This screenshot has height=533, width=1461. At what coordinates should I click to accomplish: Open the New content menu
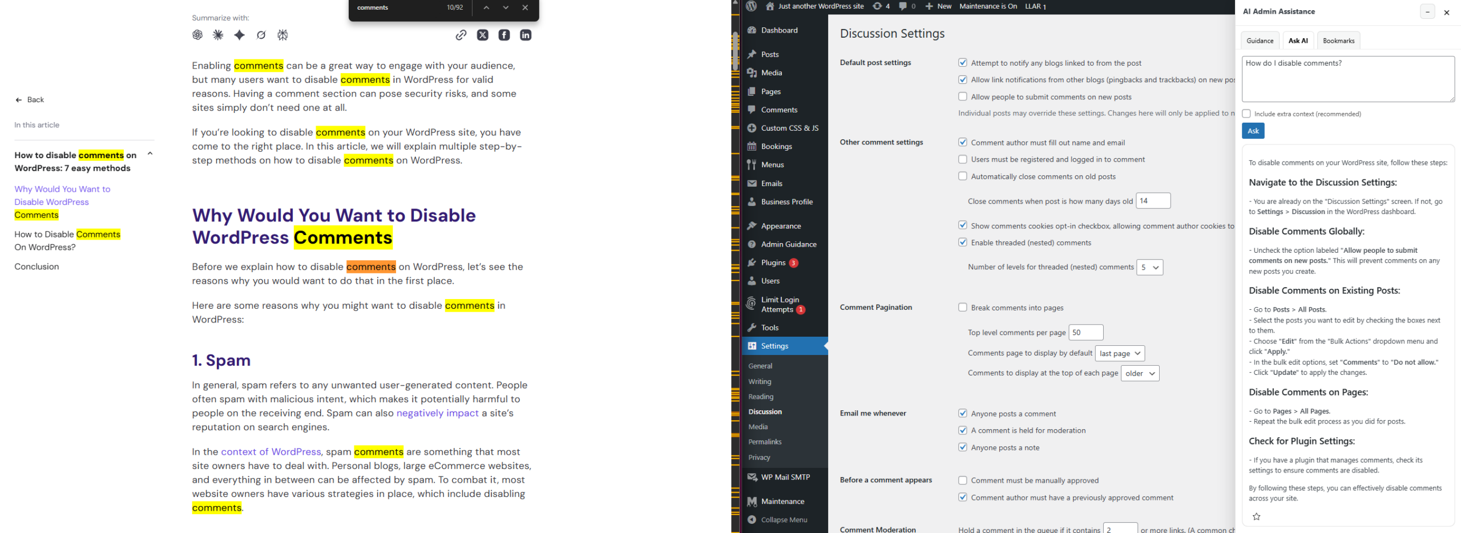[x=938, y=6]
